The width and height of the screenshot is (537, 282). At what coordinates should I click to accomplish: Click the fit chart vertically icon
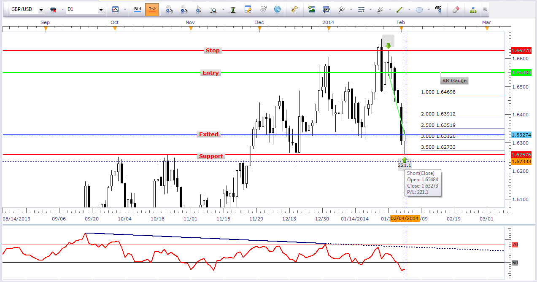coord(232,9)
